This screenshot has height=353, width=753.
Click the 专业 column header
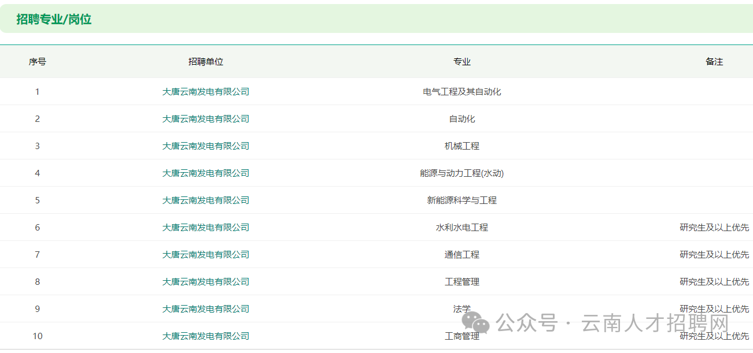click(462, 61)
